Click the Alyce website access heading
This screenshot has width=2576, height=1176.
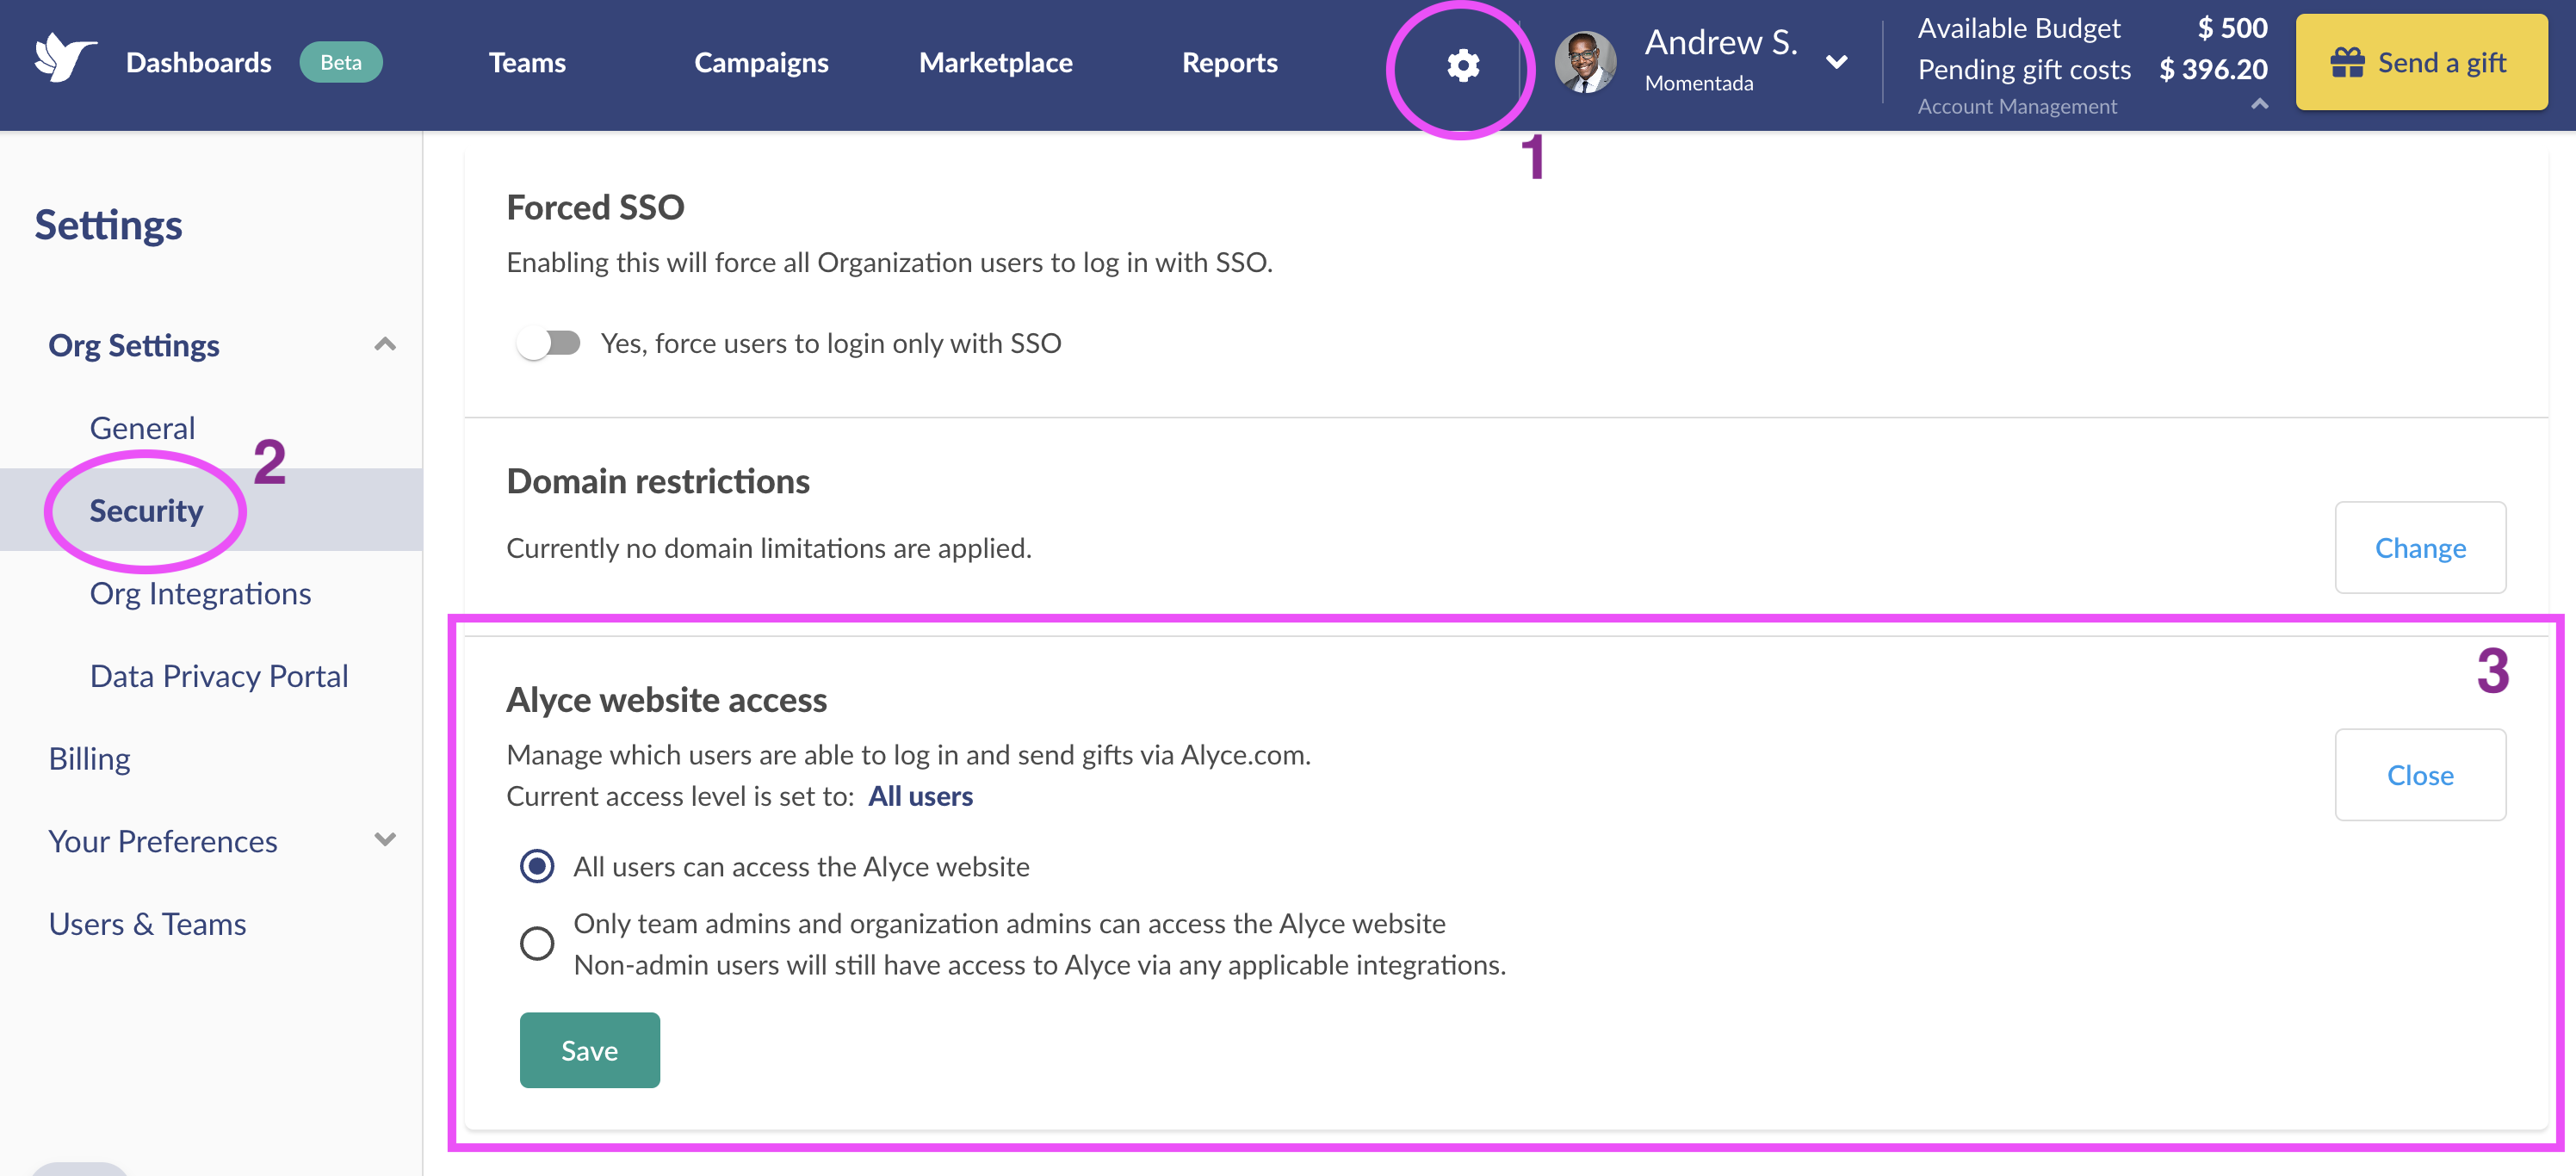666,700
